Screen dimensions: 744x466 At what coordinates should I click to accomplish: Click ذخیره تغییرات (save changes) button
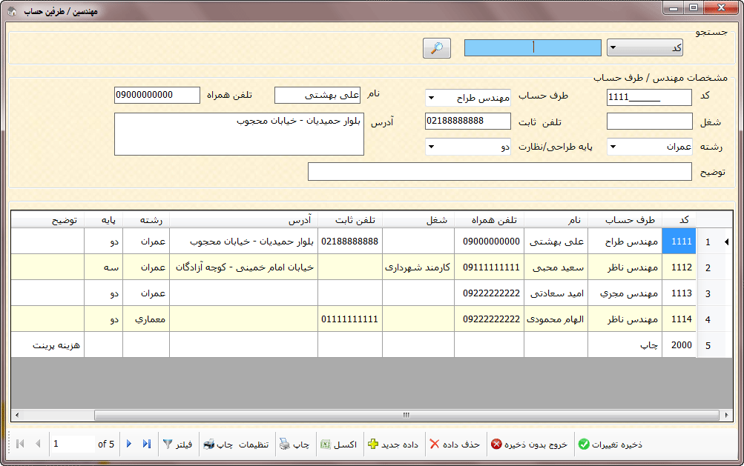click(610, 445)
